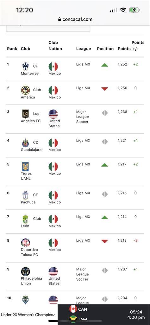Tap the CF Monterrey club crest
Image resolution: width=150 pixels, height=325 pixels.
pos(26,66)
